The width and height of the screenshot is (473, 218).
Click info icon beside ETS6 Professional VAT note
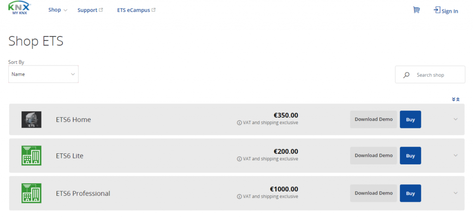(x=239, y=196)
